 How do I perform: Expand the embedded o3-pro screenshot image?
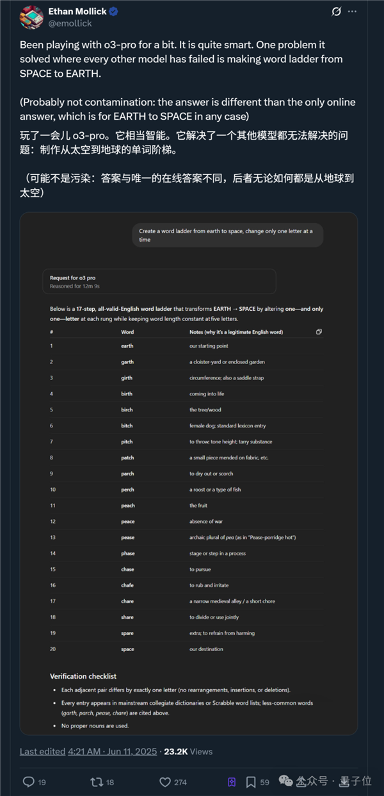click(x=189, y=473)
